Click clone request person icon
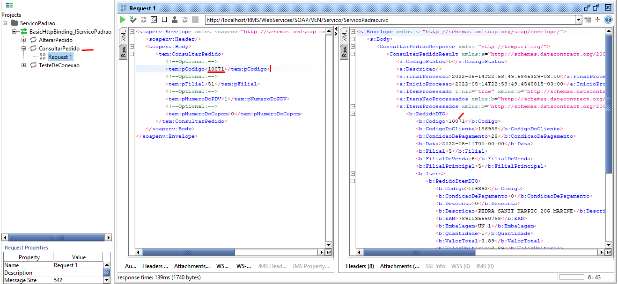The image size is (618, 284). 175,20
